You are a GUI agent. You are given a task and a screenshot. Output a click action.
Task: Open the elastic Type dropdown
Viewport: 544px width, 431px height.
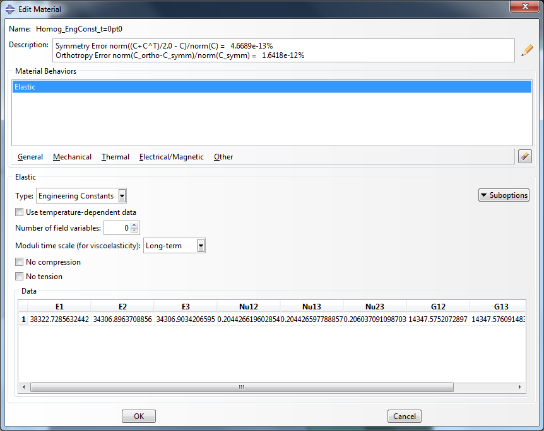122,195
